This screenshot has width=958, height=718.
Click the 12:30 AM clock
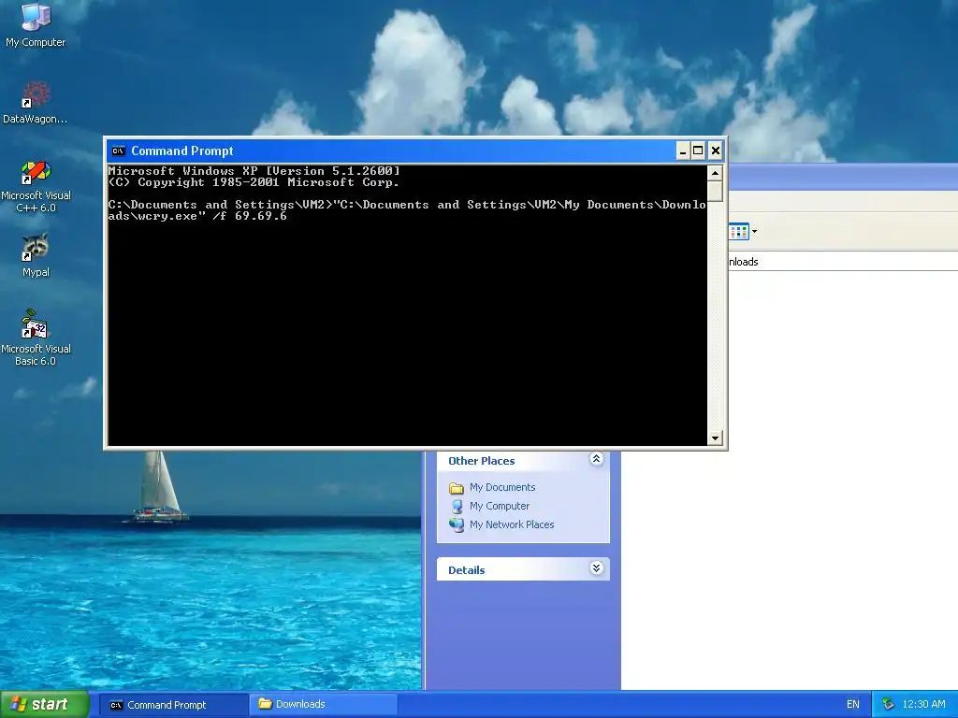point(923,705)
